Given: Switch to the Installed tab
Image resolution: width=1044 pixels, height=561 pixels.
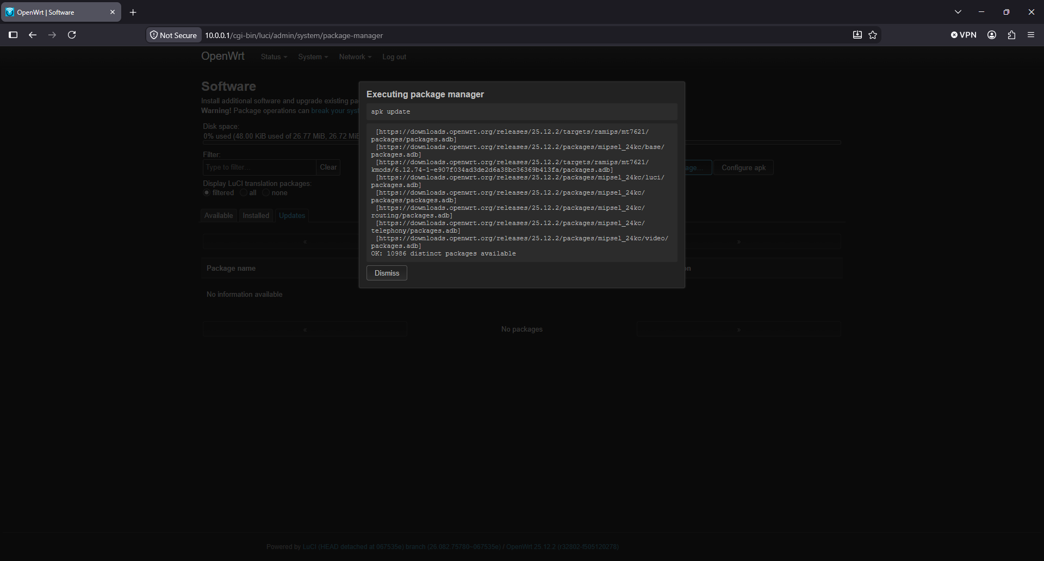Looking at the screenshot, I should [x=256, y=215].
